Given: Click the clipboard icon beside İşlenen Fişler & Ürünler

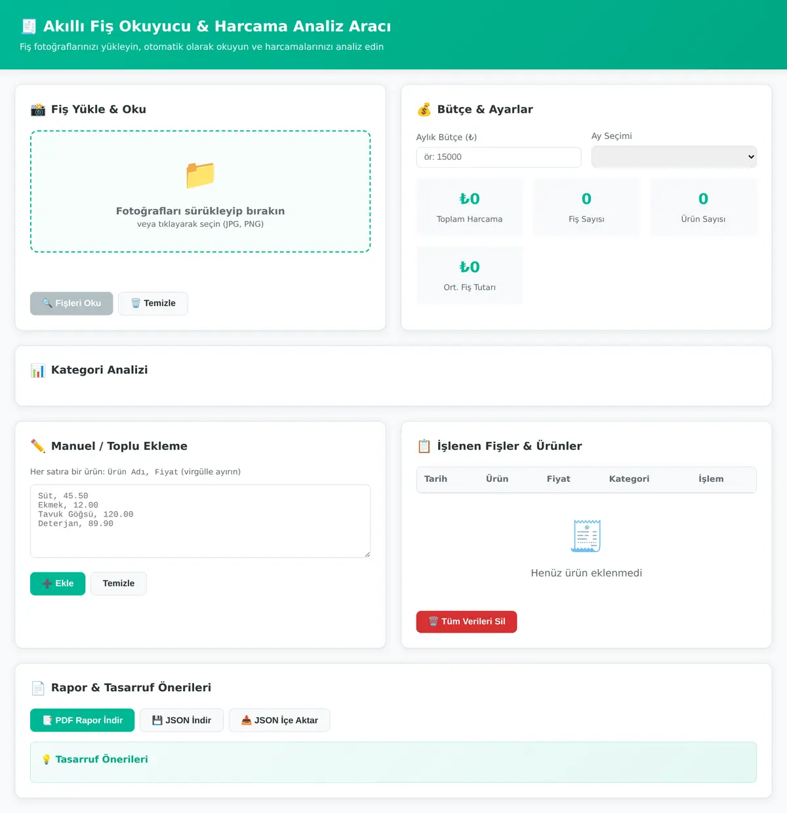Looking at the screenshot, I should click(424, 446).
